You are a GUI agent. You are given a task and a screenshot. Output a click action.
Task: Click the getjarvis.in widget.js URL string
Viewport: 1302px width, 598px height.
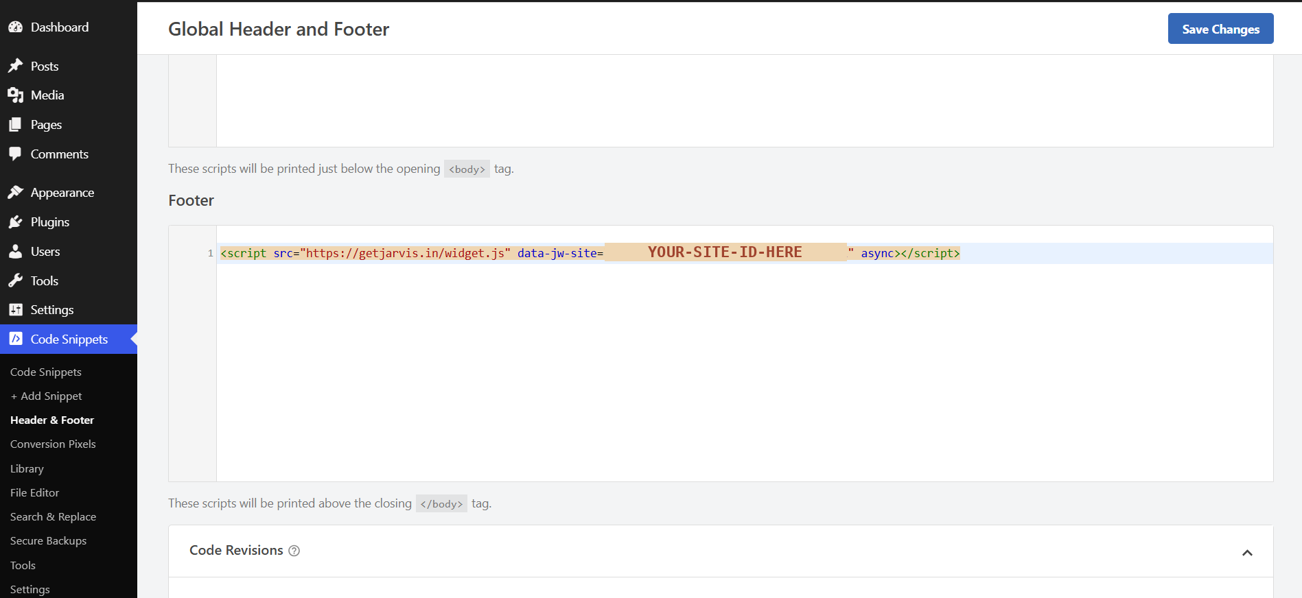(405, 253)
